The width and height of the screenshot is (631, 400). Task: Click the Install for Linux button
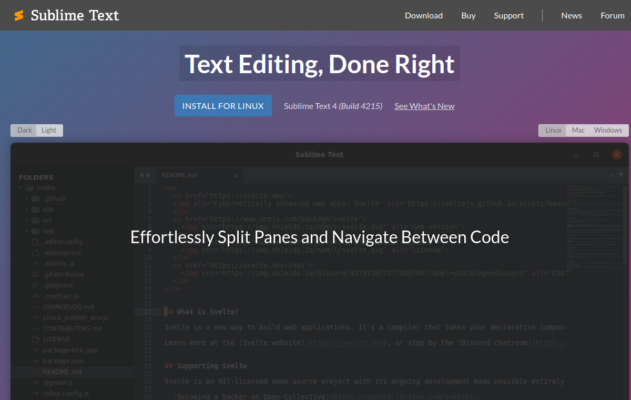pyautogui.click(x=223, y=106)
